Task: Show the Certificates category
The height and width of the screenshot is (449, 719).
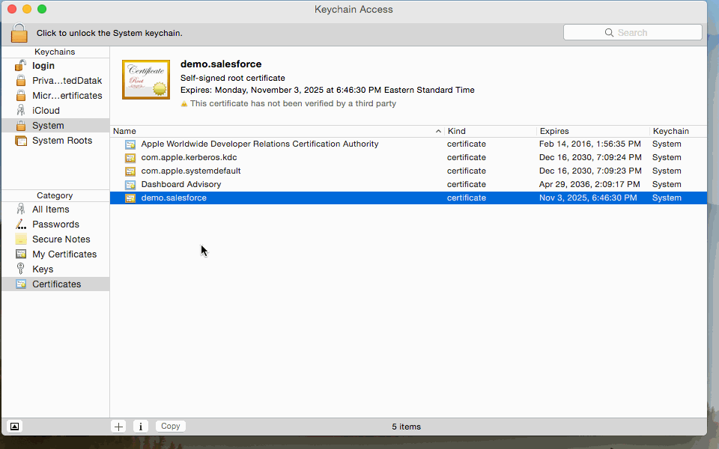Action: (55, 284)
